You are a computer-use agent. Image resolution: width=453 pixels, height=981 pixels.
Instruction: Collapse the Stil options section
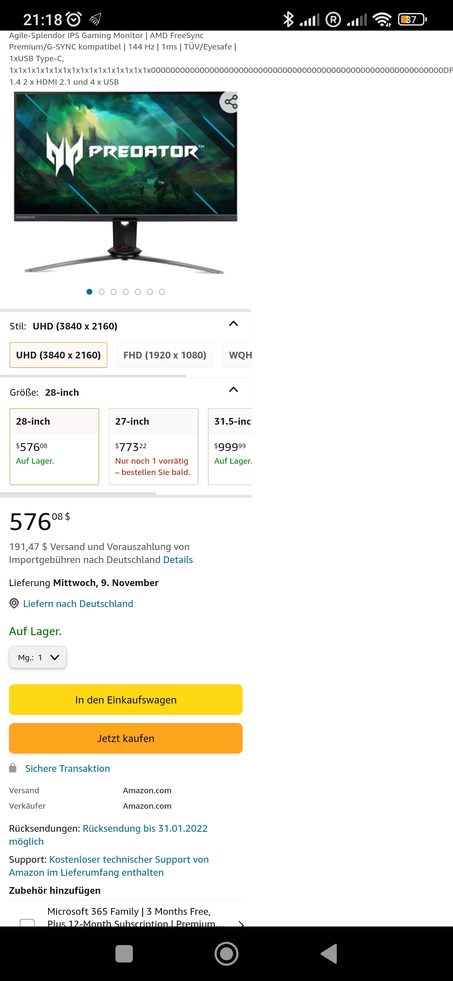pyautogui.click(x=234, y=324)
